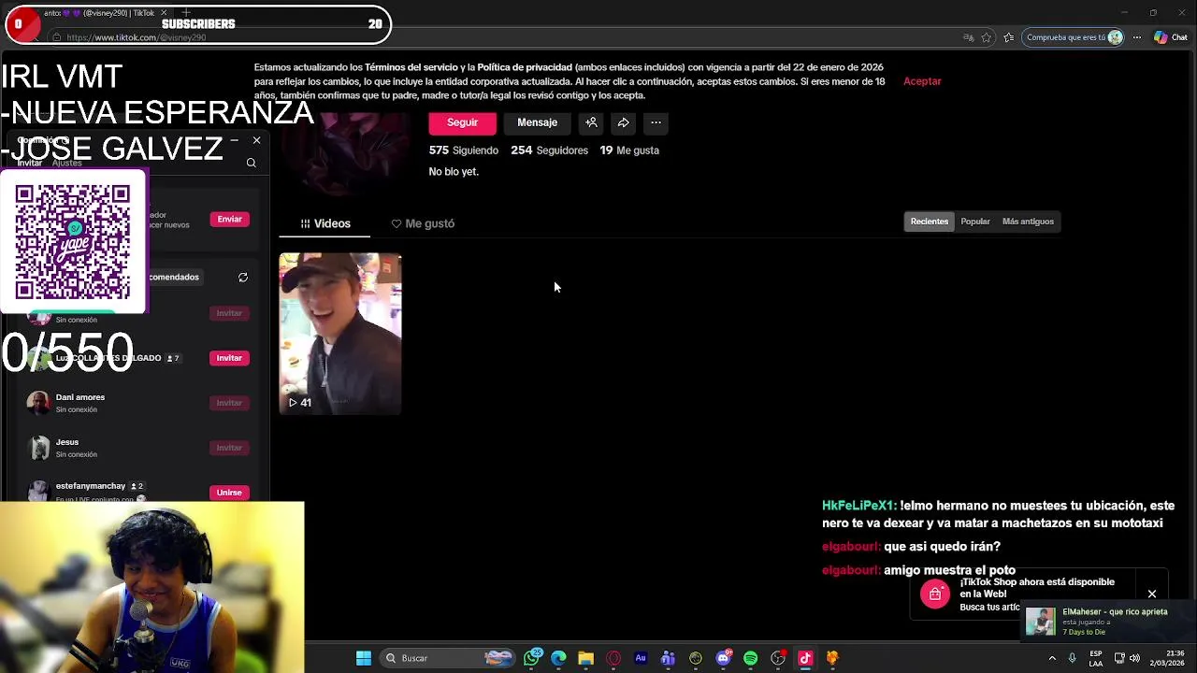Click Invitar next to Dani amores
Screen dimensions: 1197x673
coord(229,403)
